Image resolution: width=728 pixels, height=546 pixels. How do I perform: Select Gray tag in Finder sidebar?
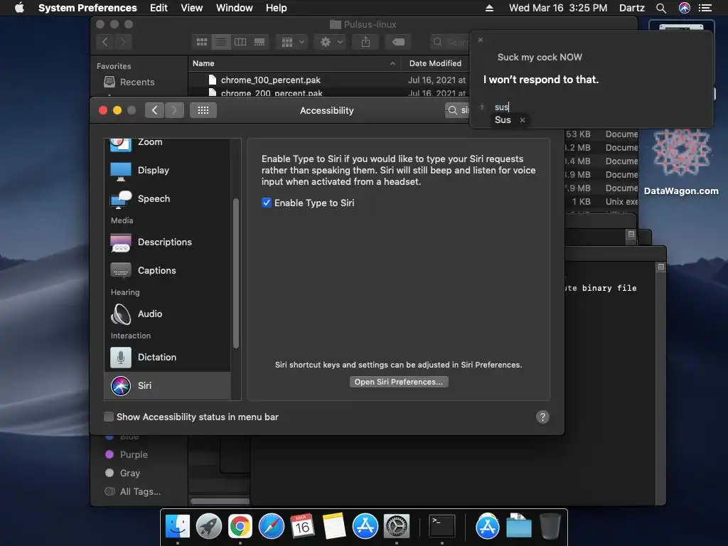click(123, 473)
